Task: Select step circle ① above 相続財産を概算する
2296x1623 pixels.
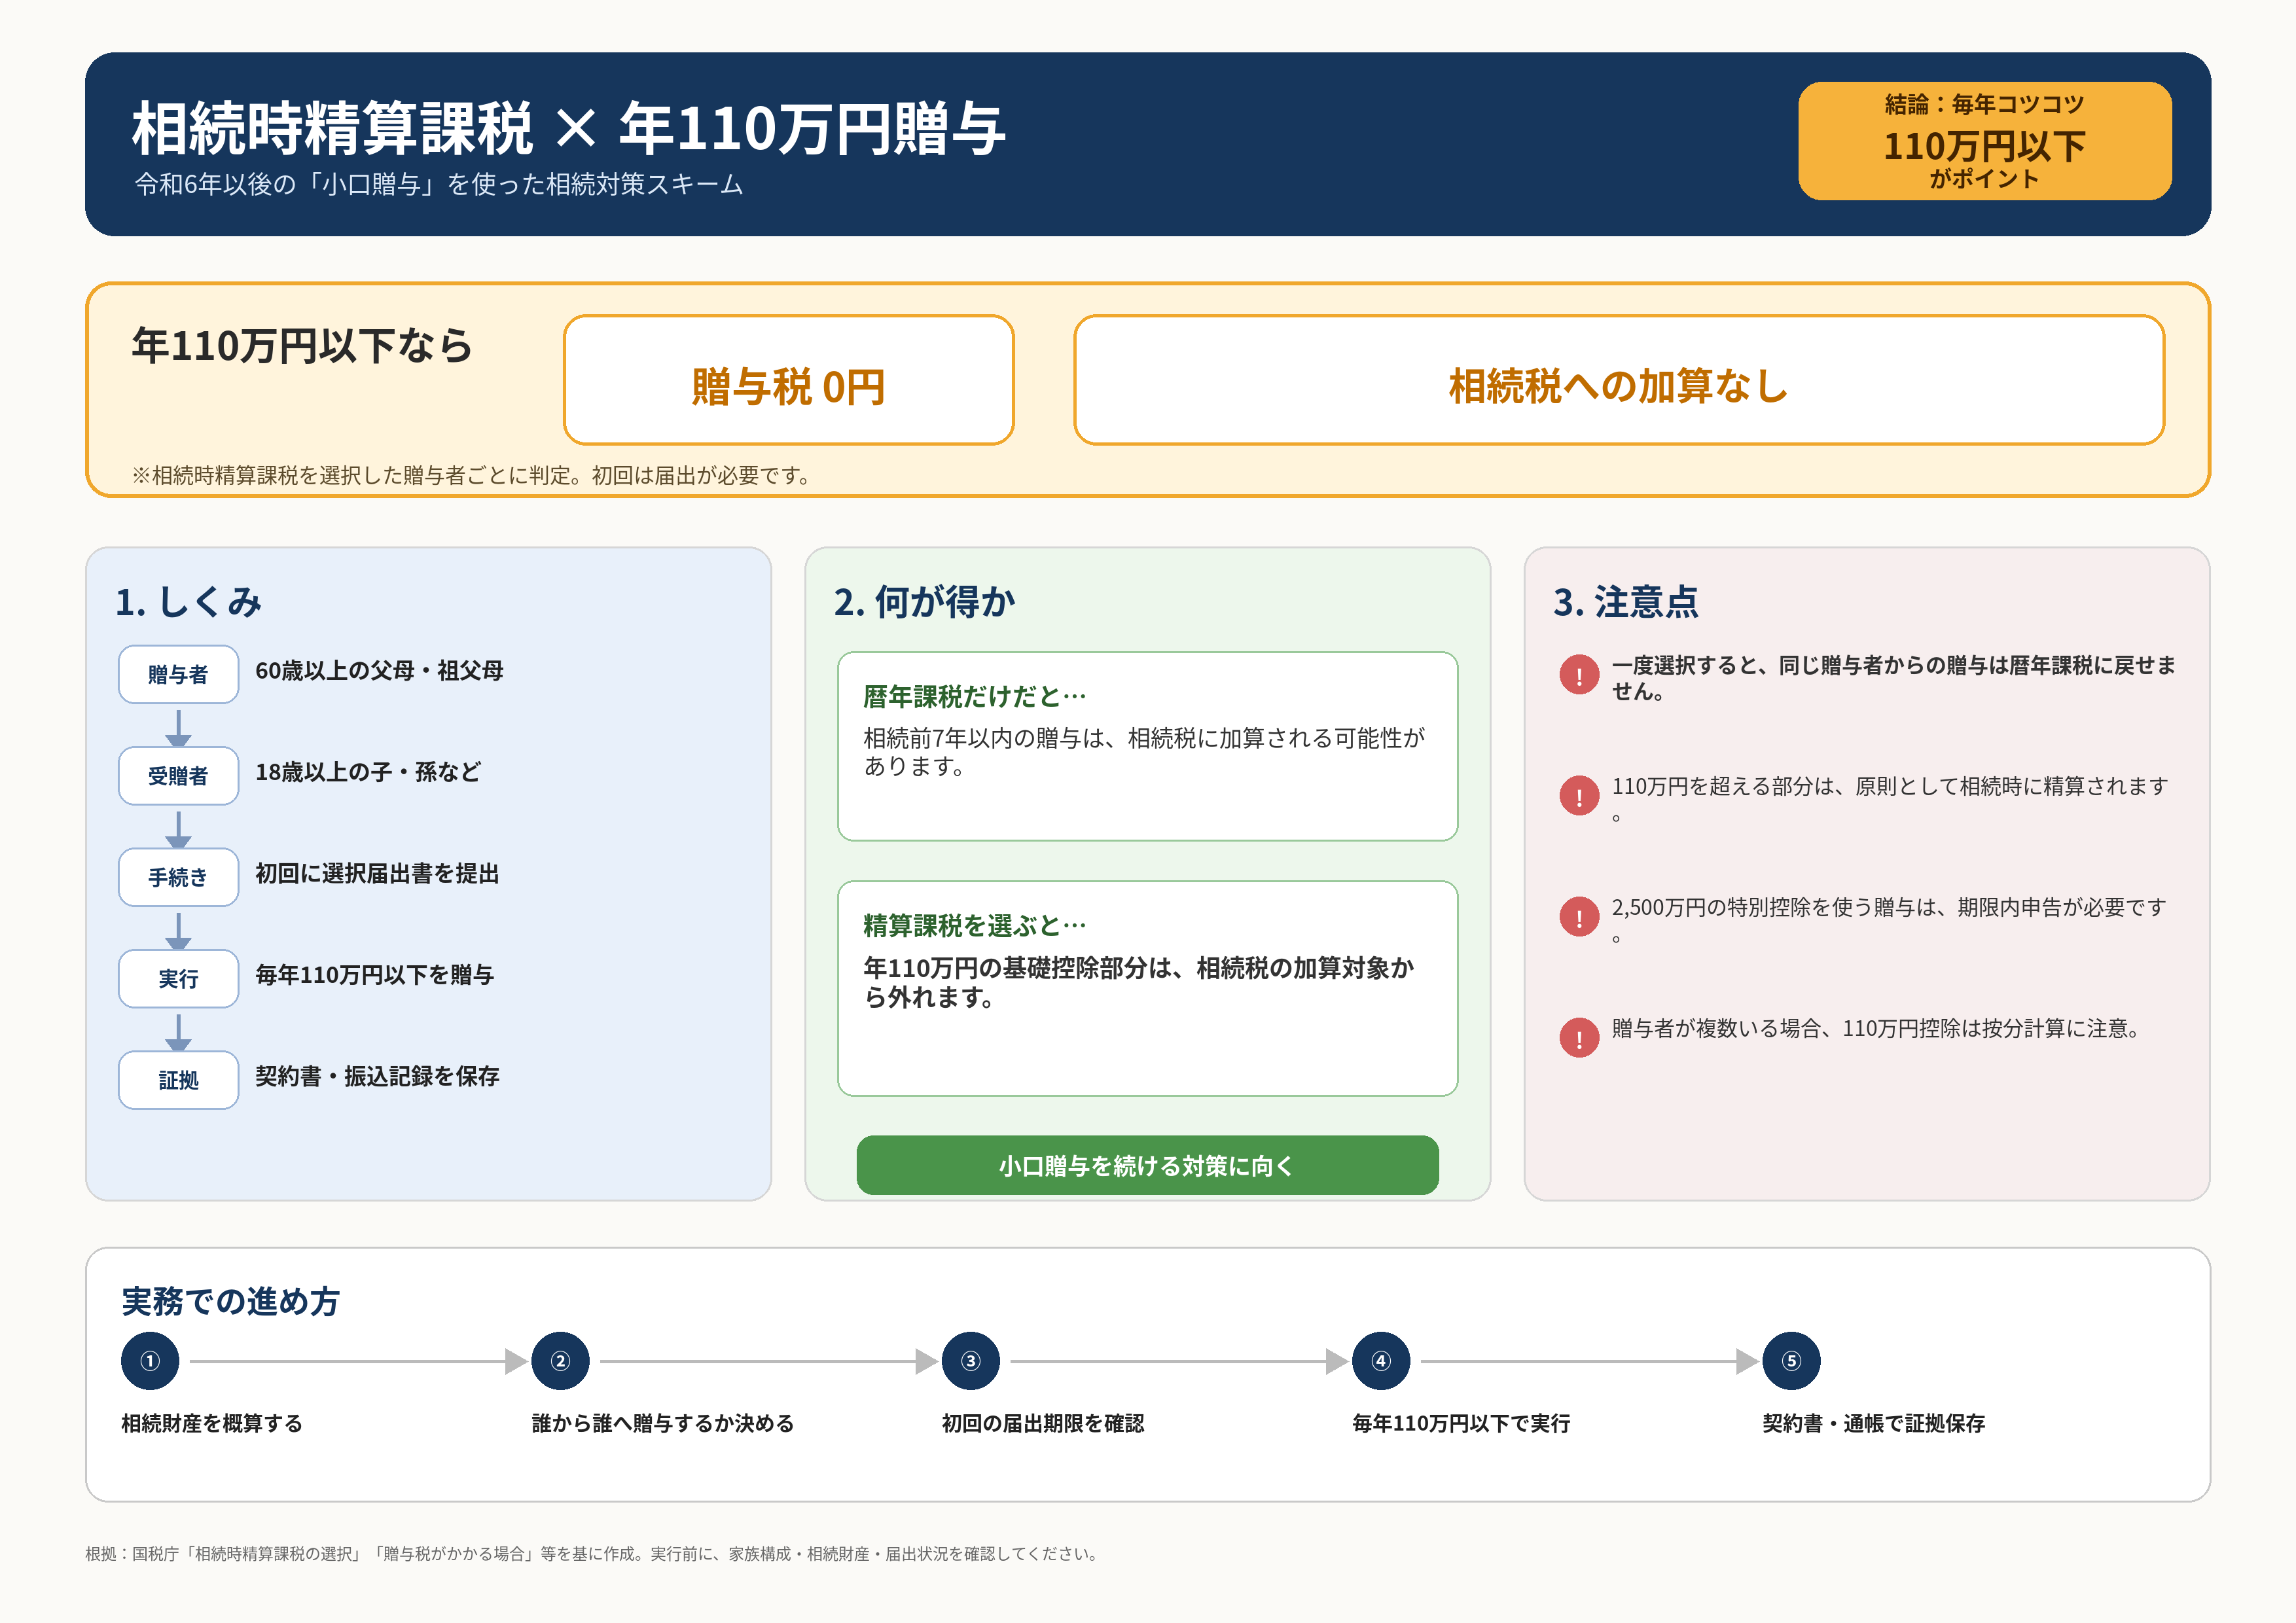Action: point(150,1361)
